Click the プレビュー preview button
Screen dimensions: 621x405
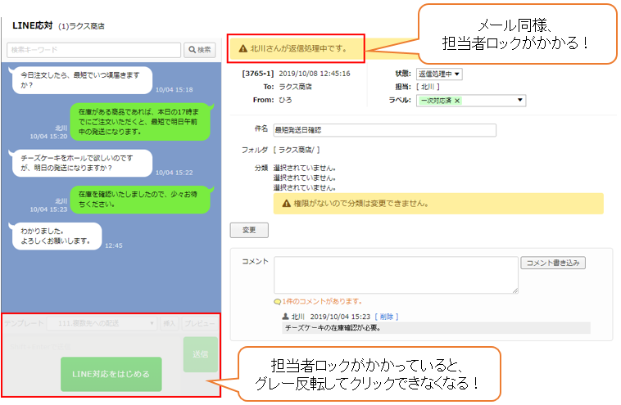point(200,323)
